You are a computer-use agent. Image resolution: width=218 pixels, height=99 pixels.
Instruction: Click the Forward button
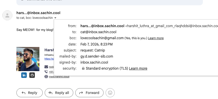89,93
